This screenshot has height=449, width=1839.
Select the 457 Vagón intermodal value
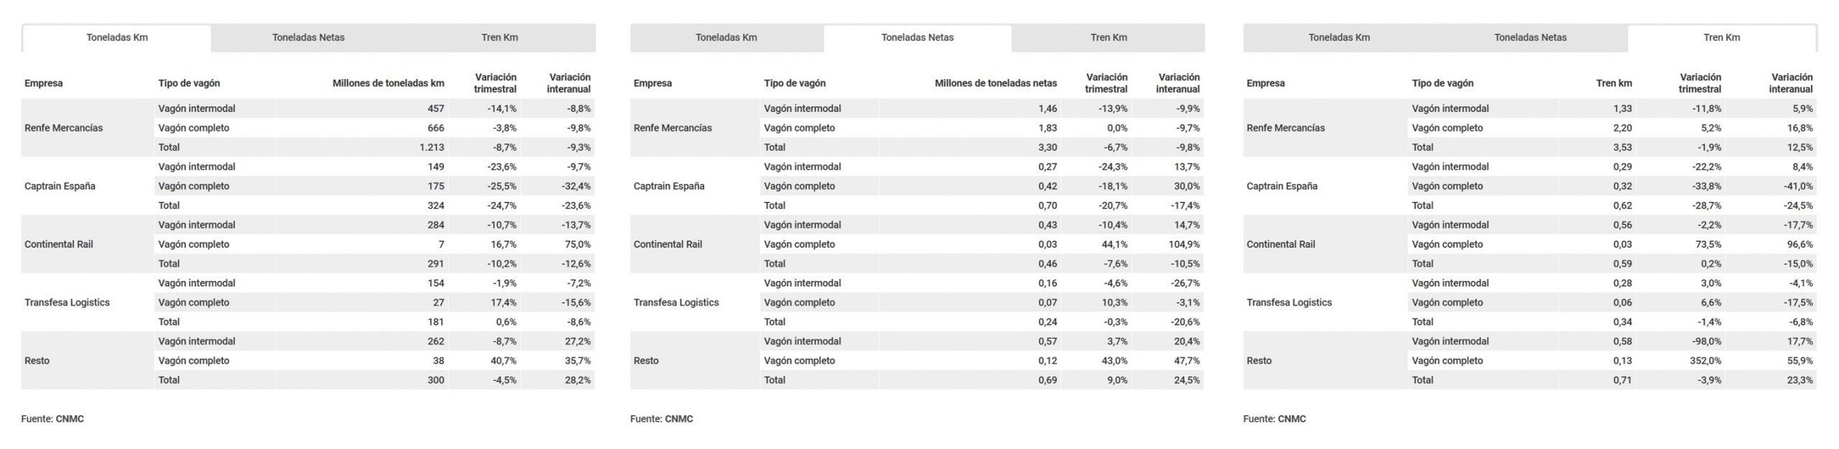point(435,108)
